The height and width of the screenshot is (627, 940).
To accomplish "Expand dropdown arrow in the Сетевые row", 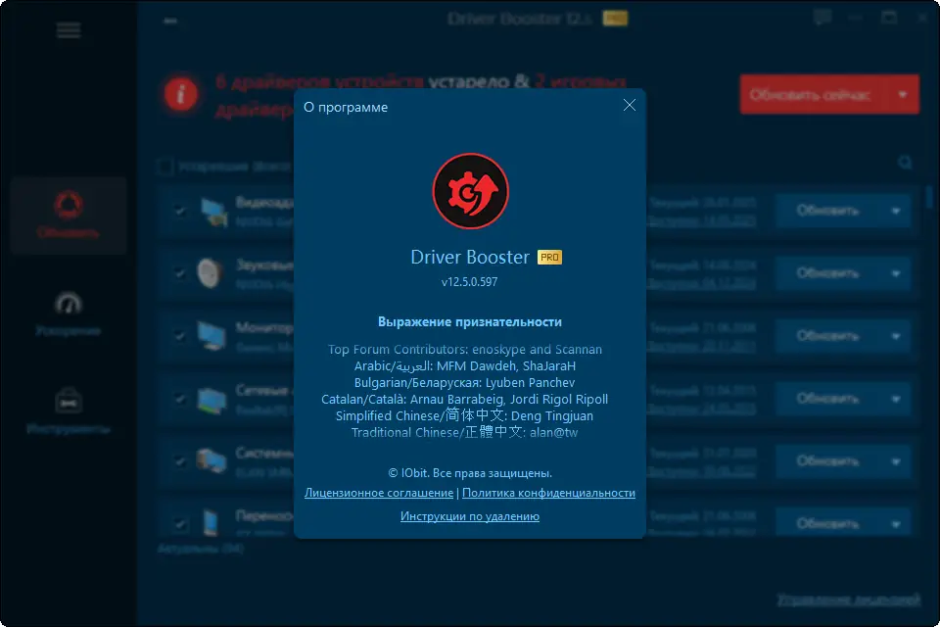I will point(896,399).
